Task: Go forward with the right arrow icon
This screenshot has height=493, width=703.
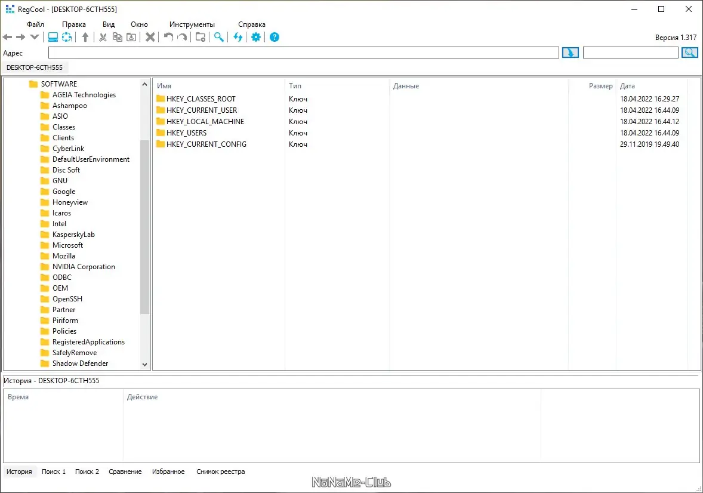Action: (21, 37)
